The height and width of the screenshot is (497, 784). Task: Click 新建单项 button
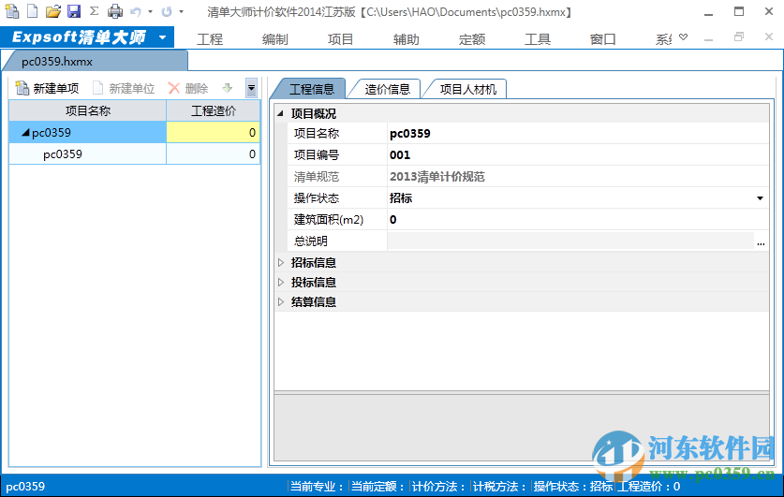(48, 88)
